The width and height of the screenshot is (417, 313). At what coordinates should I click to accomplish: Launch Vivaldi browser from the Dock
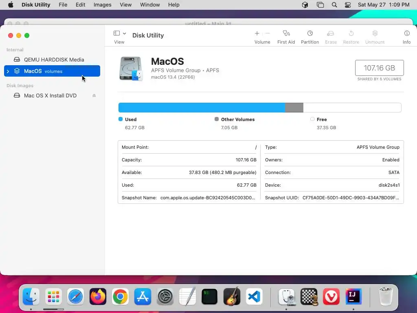(x=331, y=297)
